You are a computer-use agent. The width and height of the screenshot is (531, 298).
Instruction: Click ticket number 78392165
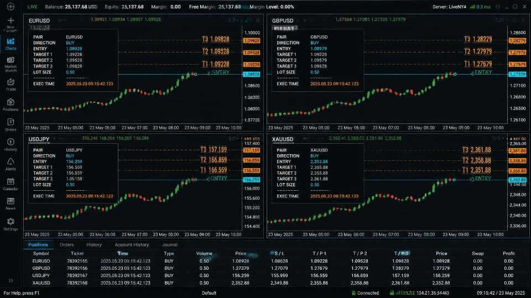click(x=77, y=261)
